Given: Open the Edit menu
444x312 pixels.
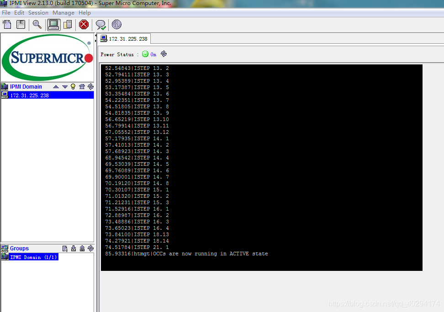Looking at the screenshot, I should click(x=19, y=13).
